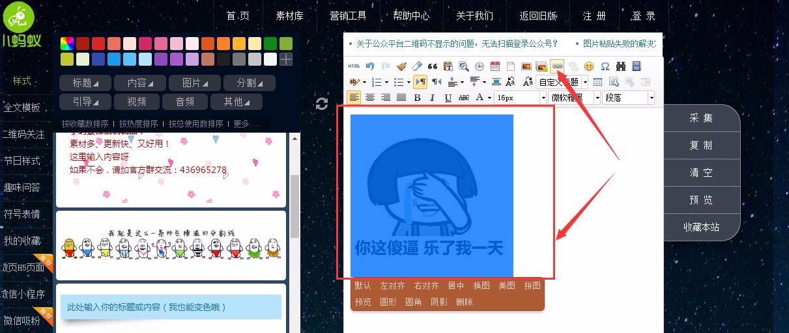This screenshot has height=333, width=789.
Task: Insert time with the clock icon
Action: click(480, 66)
